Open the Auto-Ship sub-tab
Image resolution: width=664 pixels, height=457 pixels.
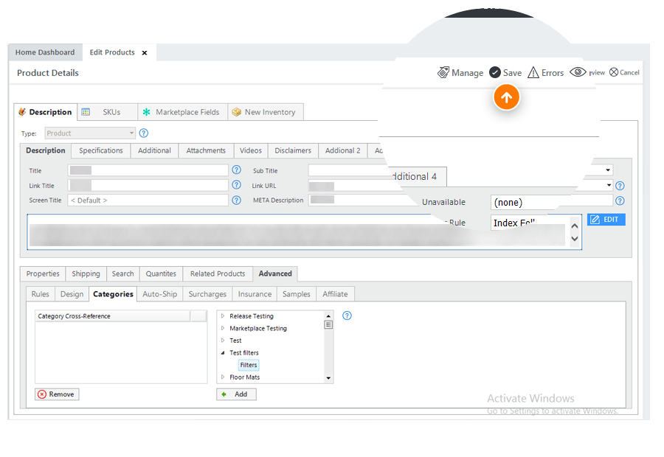159,294
